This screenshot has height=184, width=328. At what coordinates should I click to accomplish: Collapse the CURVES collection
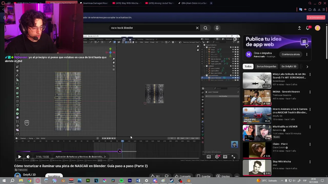(204, 66)
